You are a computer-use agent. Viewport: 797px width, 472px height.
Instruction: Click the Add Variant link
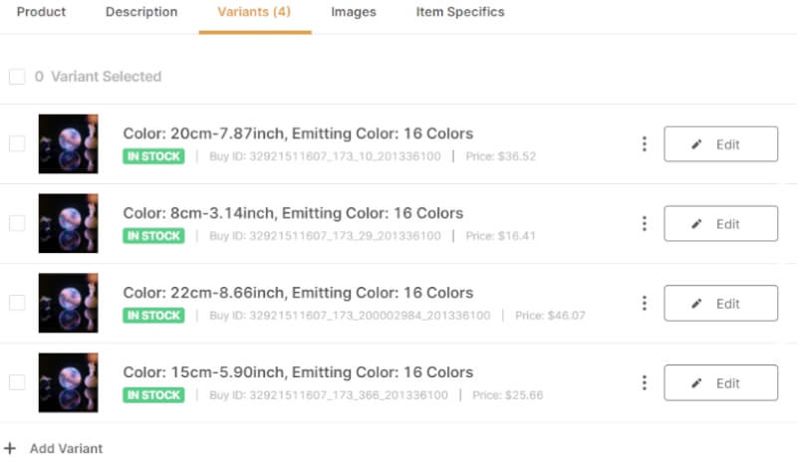(x=66, y=449)
